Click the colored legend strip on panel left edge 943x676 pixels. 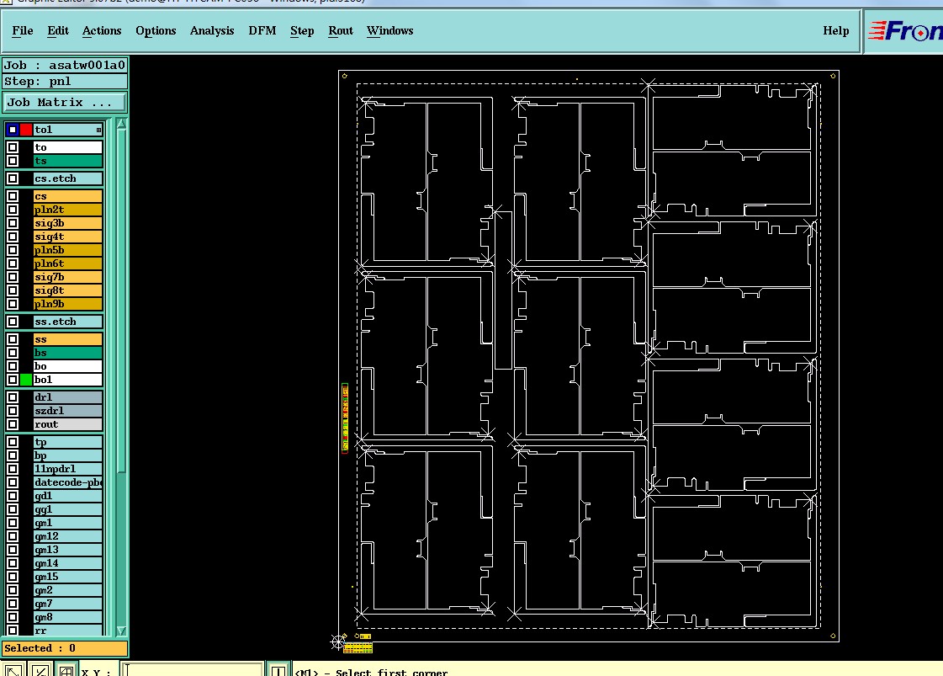[x=345, y=418]
